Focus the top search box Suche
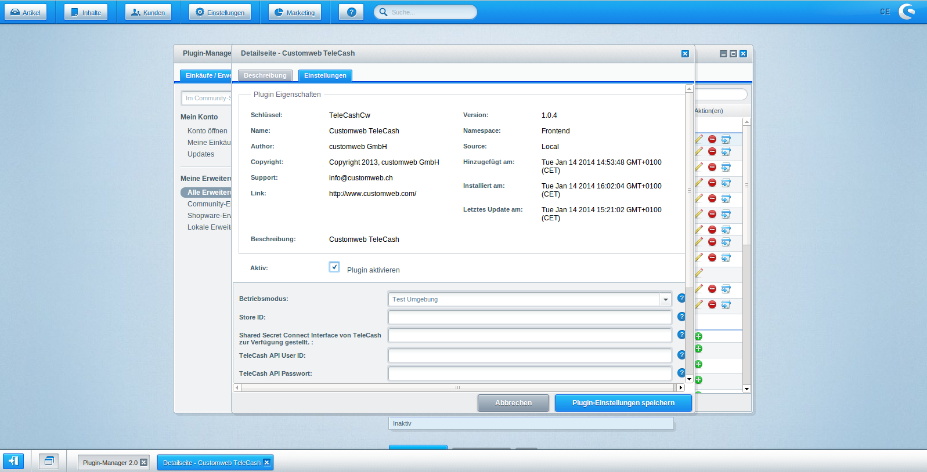 pyautogui.click(x=430, y=12)
